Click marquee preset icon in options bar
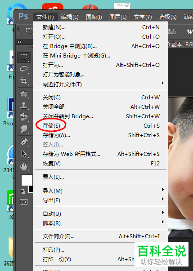 [29, 31]
